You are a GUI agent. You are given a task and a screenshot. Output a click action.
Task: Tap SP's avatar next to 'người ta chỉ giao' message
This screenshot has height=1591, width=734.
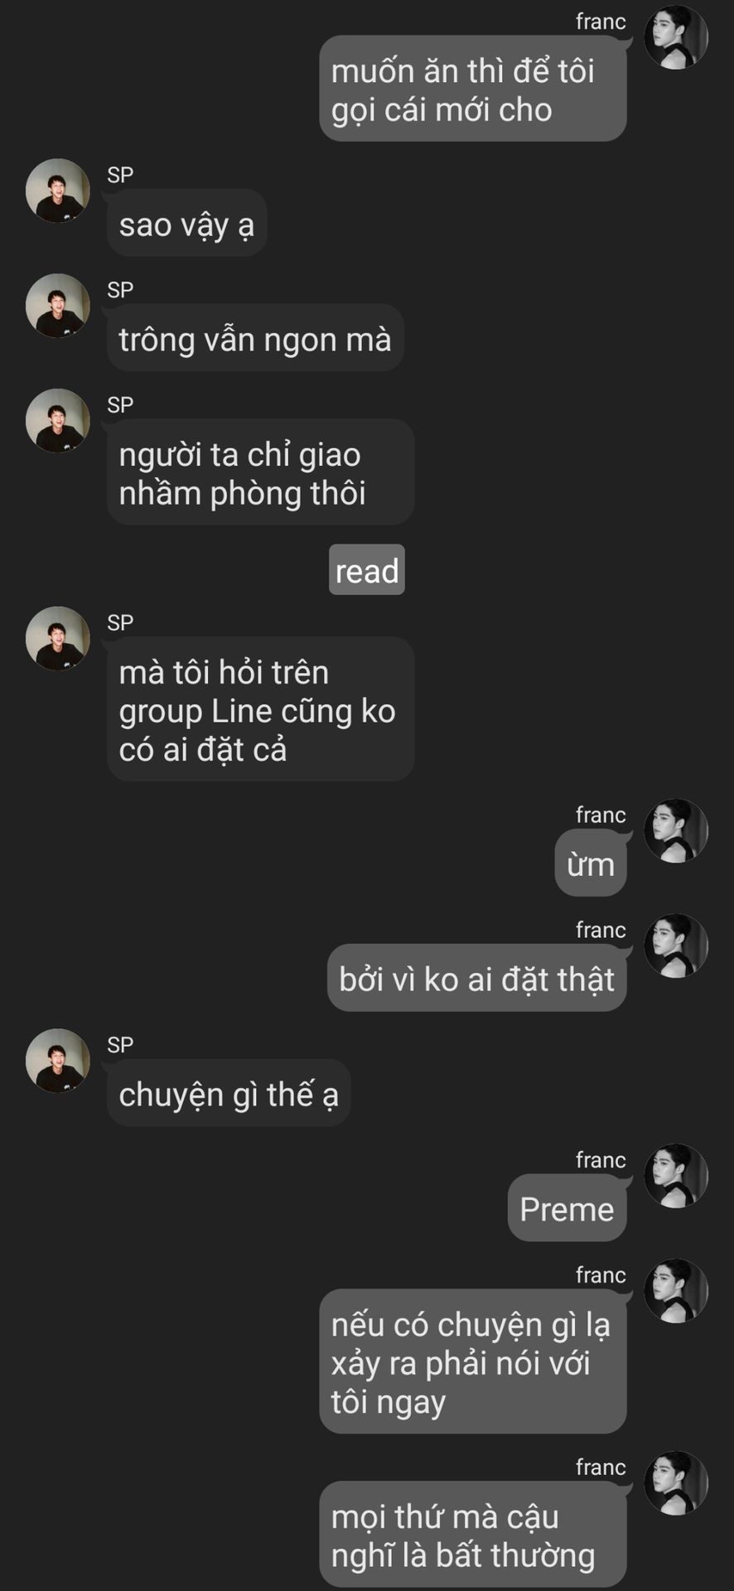point(58,421)
